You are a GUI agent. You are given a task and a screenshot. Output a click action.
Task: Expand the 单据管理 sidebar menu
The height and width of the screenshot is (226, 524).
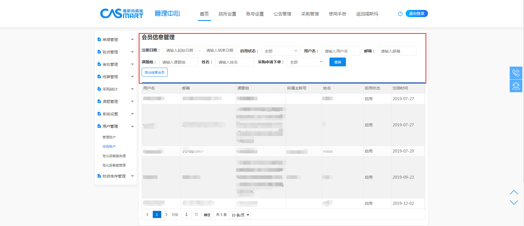pos(116,40)
